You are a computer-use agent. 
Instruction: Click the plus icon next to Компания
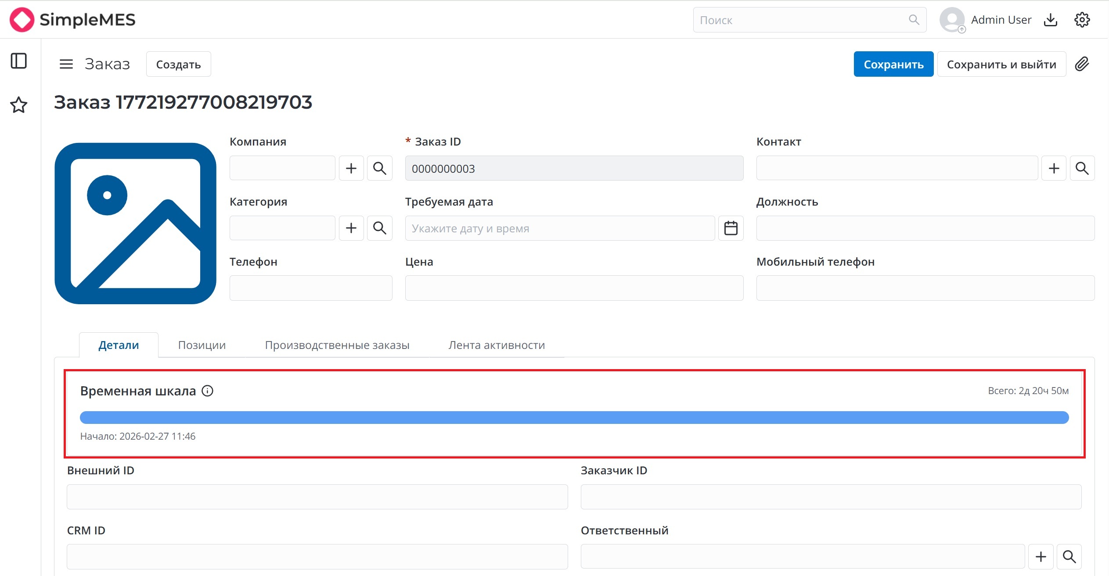coord(351,168)
